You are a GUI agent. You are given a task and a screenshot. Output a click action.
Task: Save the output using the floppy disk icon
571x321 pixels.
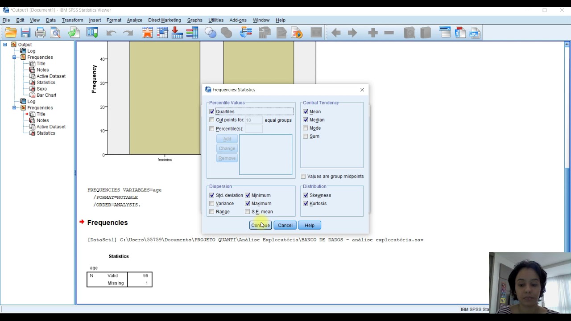pos(25,33)
